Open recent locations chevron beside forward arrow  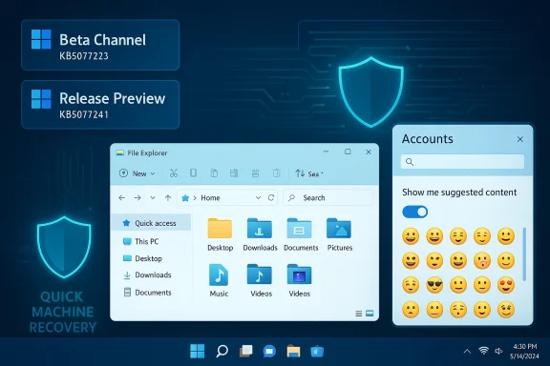[153, 198]
